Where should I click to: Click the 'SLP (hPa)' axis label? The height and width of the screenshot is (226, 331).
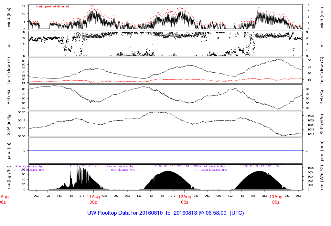tap(322, 125)
